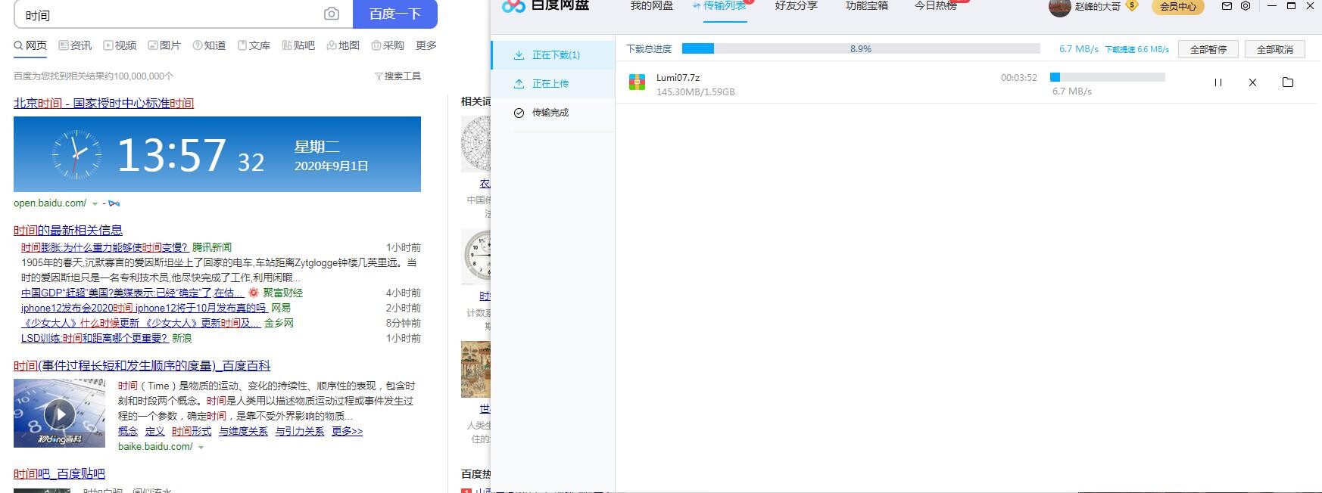Open the 搜索工具 filter options

coord(398,76)
